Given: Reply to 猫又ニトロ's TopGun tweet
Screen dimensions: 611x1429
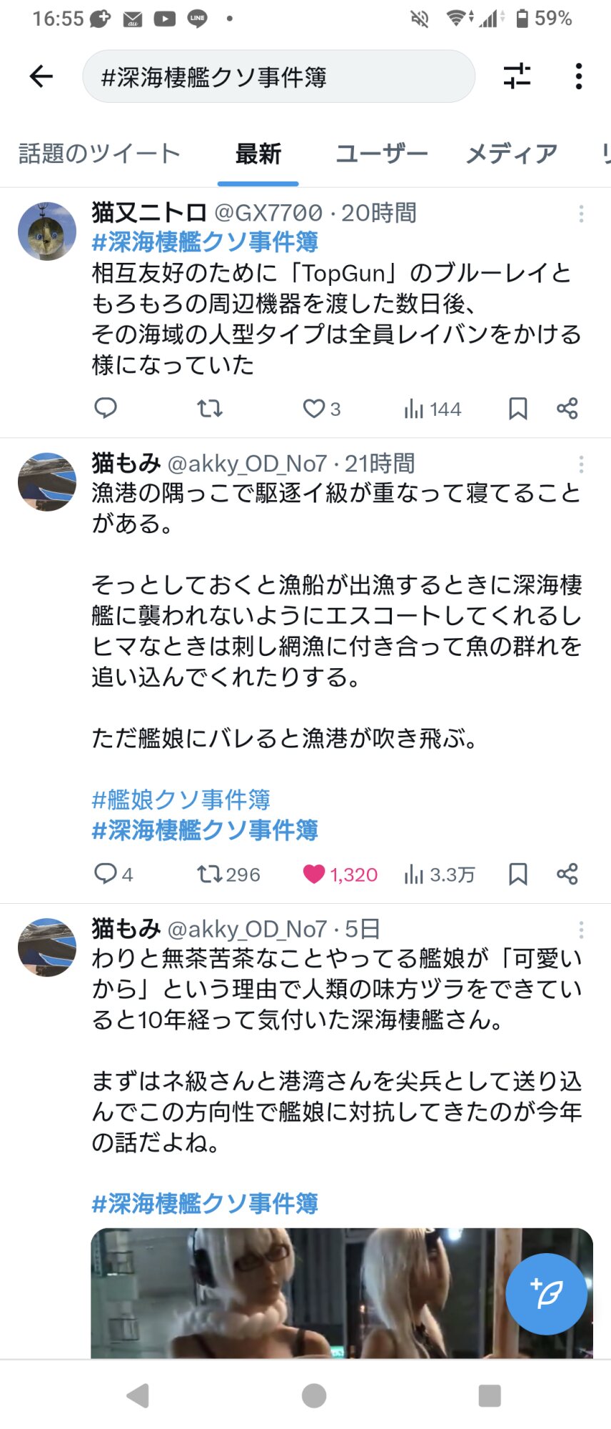Looking at the screenshot, I should (106, 408).
